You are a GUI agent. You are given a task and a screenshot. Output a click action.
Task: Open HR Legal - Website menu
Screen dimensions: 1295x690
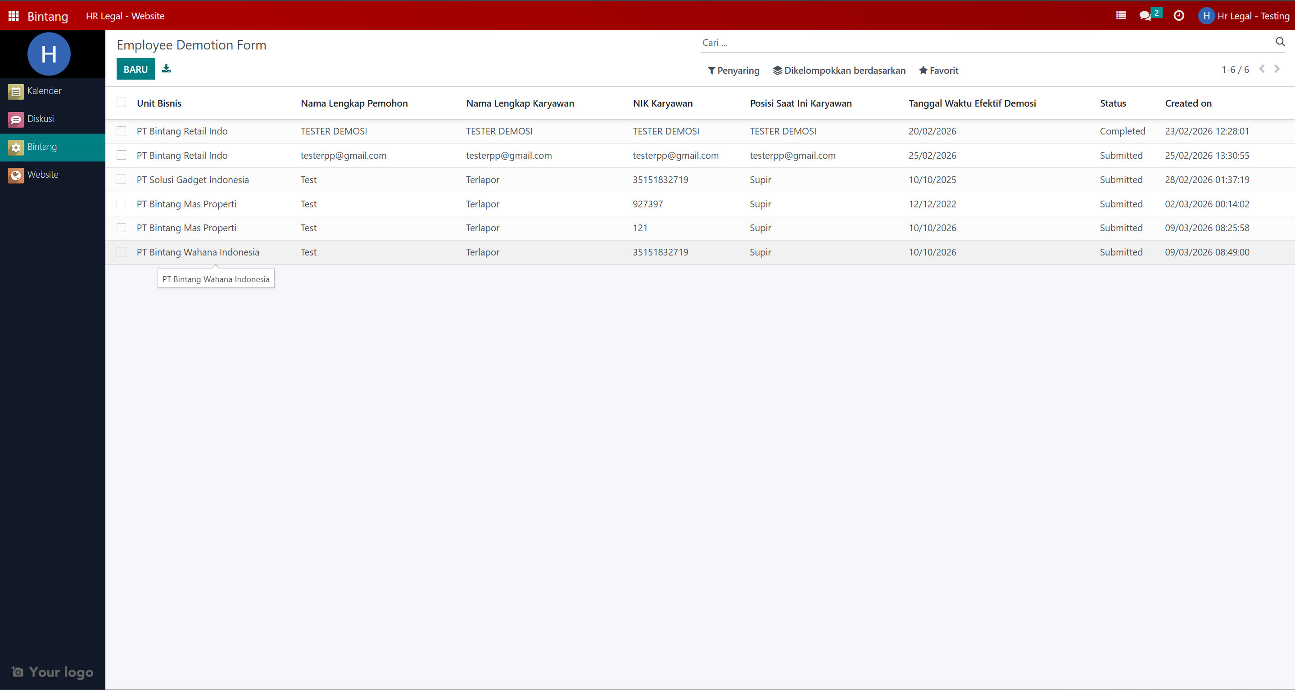tap(125, 16)
